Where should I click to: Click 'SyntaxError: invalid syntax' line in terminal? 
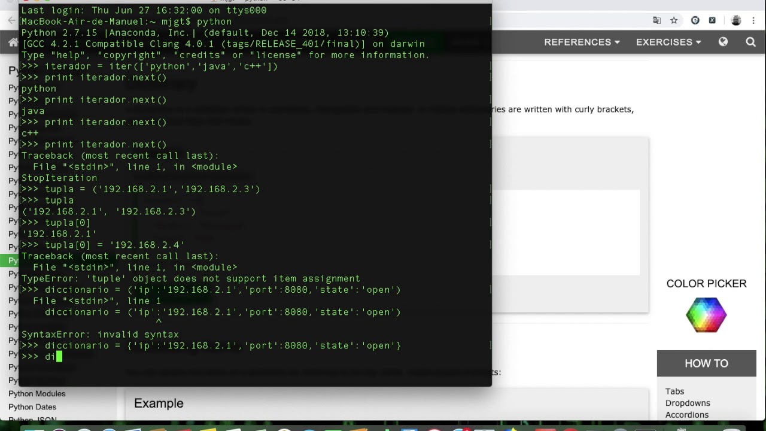pos(100,335)
